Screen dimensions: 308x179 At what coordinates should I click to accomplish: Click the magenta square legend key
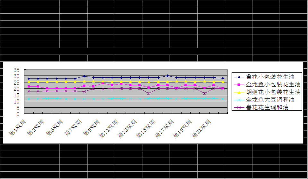239,85
